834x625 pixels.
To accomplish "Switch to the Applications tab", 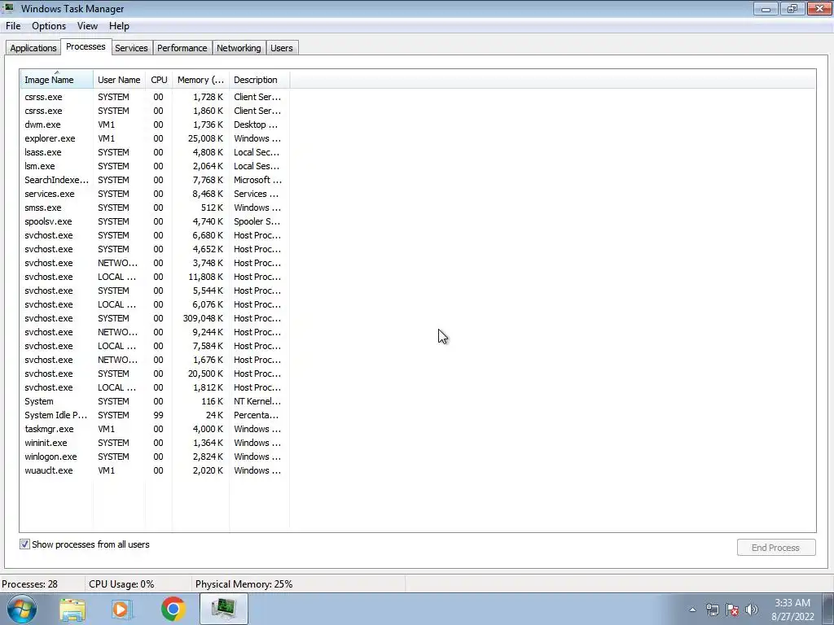I will (x=33, y=48).
